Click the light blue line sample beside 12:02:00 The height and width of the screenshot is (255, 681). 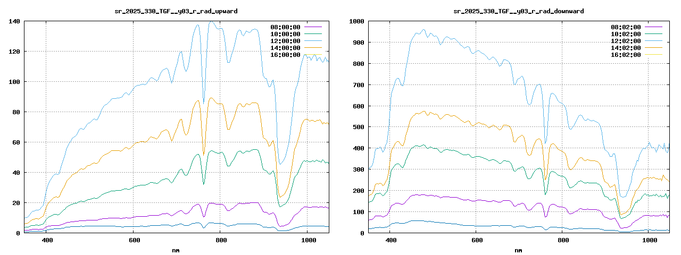[x=653, y=41]
